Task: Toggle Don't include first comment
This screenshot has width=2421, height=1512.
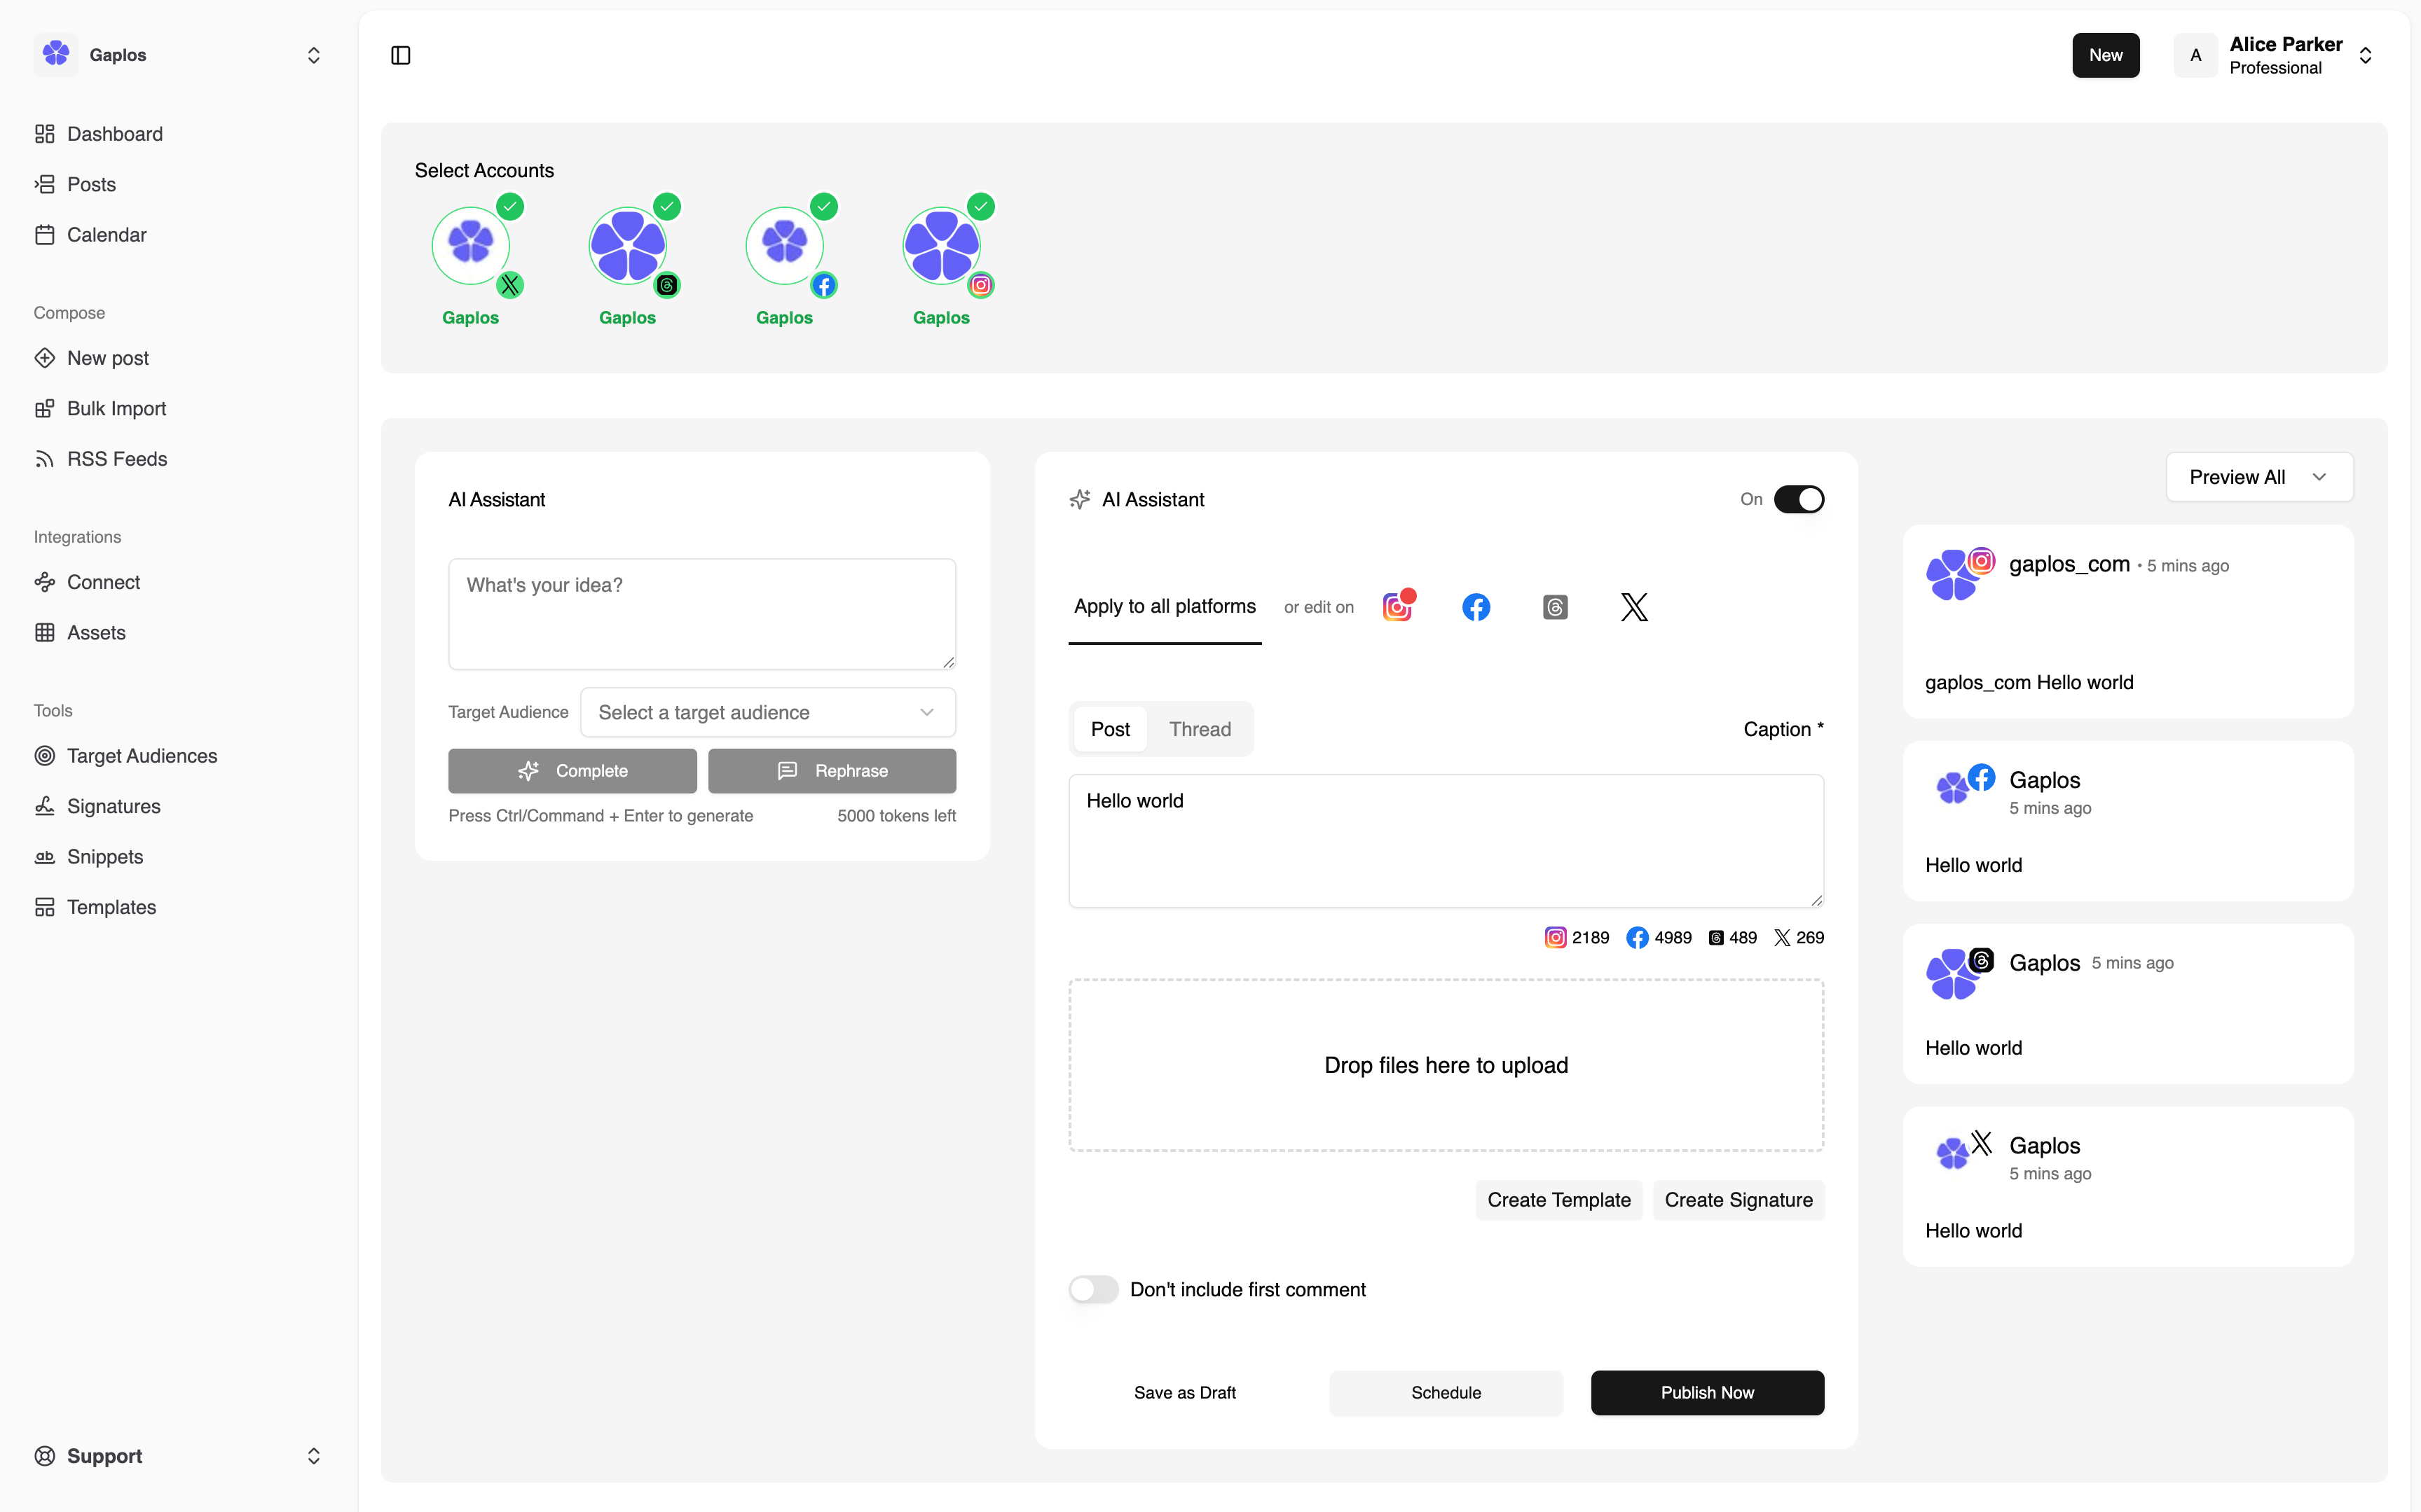Action: (x=1093, y=1289)
